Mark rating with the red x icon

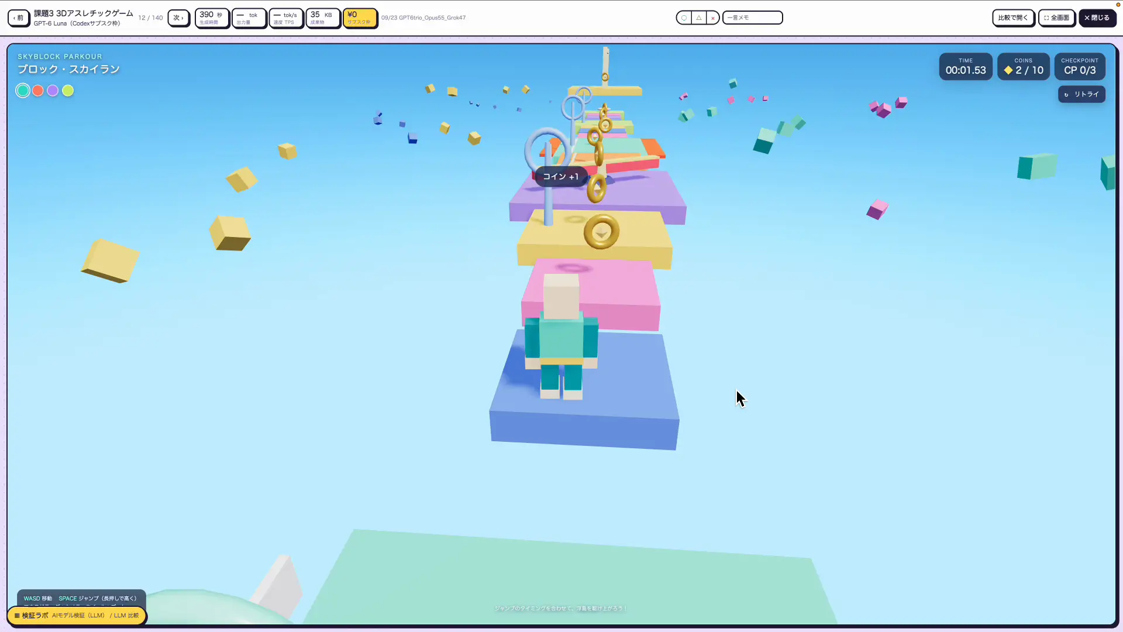click(712, 18)
